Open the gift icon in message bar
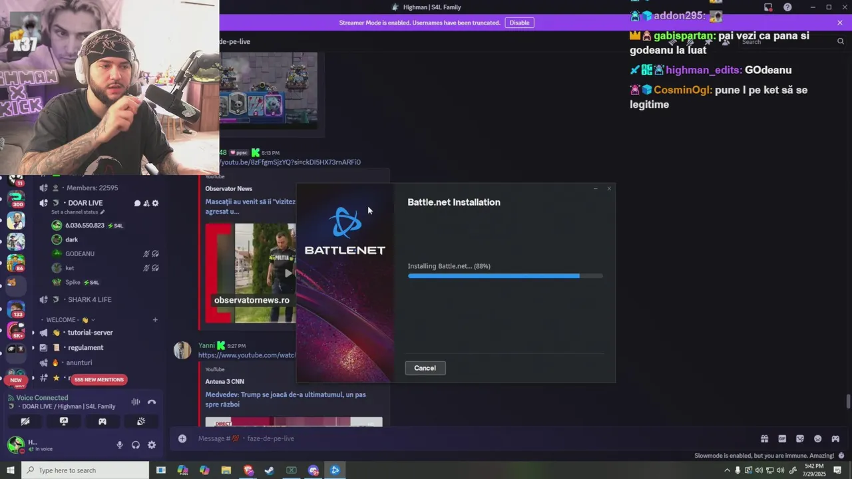 coord(764,438)
